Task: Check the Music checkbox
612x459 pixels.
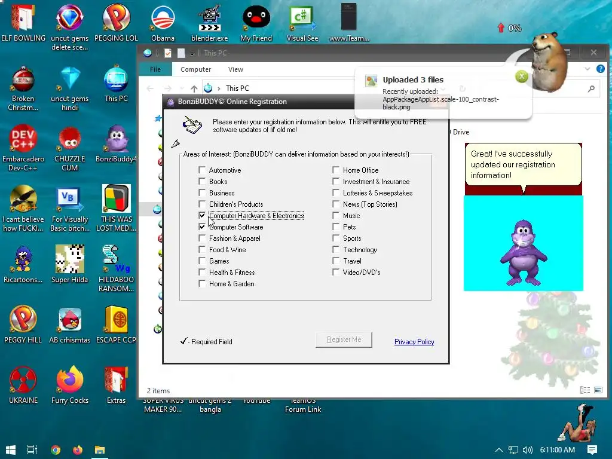Action: click(x=336, y=215)
